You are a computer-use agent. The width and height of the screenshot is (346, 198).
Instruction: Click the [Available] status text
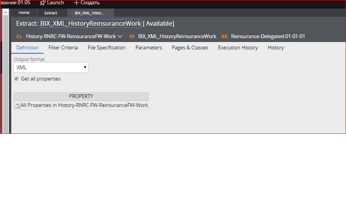[159, 23]
